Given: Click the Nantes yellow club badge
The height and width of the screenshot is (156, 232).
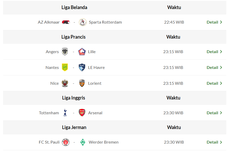Looking at the screenshot, I should pos(65,67).
